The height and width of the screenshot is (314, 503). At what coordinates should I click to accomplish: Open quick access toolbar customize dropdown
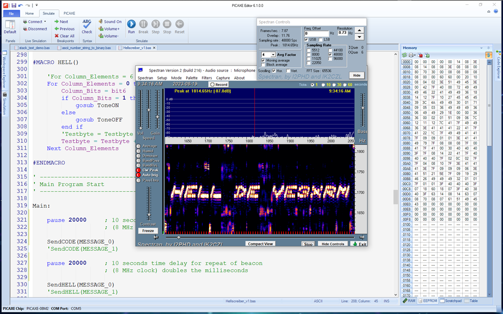36,5
